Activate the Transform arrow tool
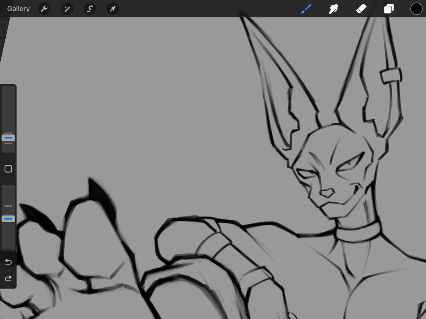 coord(113,9)
